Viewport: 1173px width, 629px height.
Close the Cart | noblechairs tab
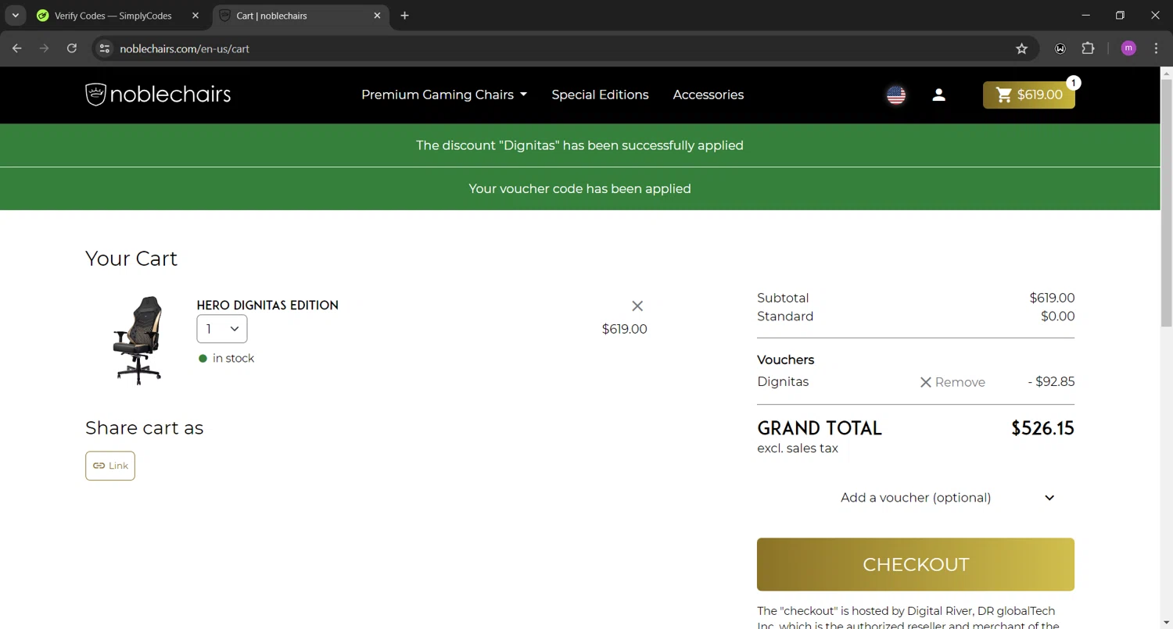coord(377,16)
